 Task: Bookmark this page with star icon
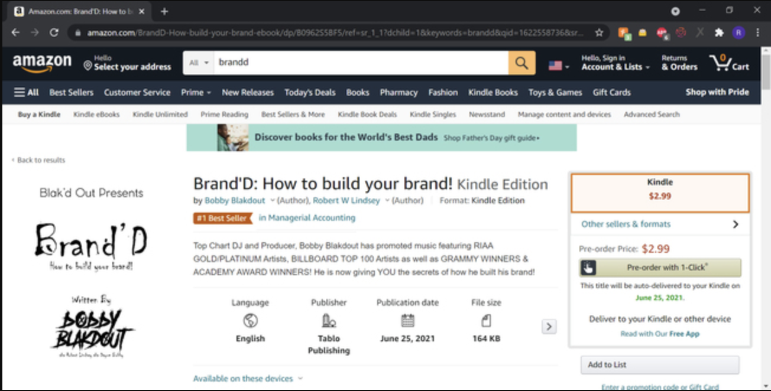point(600,32)
